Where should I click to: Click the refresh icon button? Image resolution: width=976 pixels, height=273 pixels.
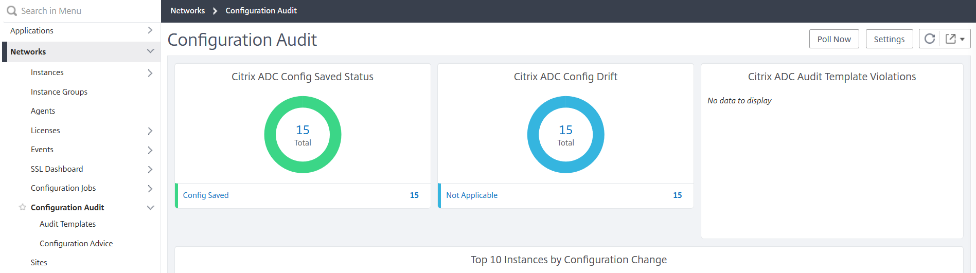(x=930, y=39)
